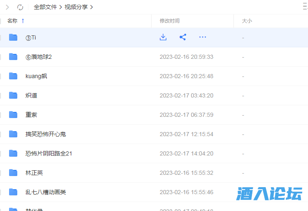This screenshot has height=211, width=308.
Task: Download the ③Ti folder
Action: coord(163,37)
